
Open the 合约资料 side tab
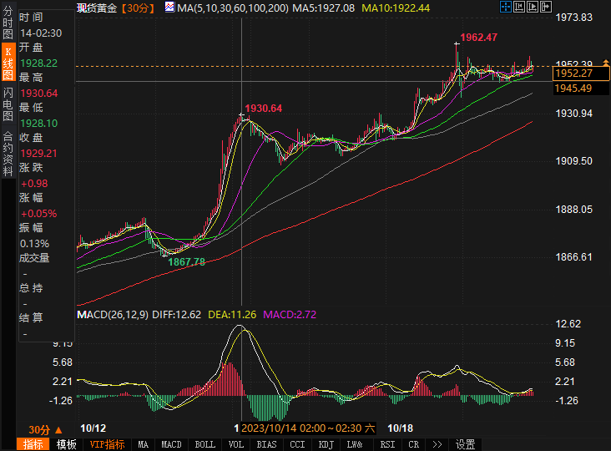point(8,148)
